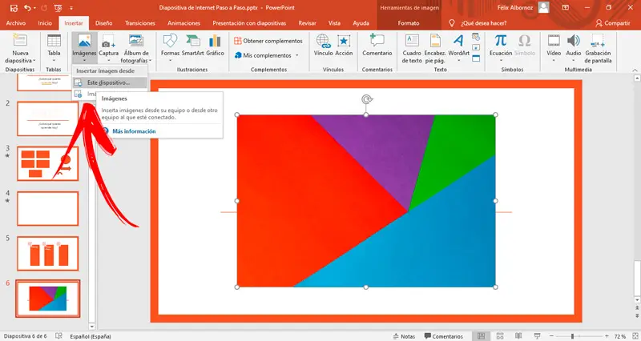The width and height of the screenshot is (641, 341).
Task: Switch to Normal view icon
Action: point(482,336)
